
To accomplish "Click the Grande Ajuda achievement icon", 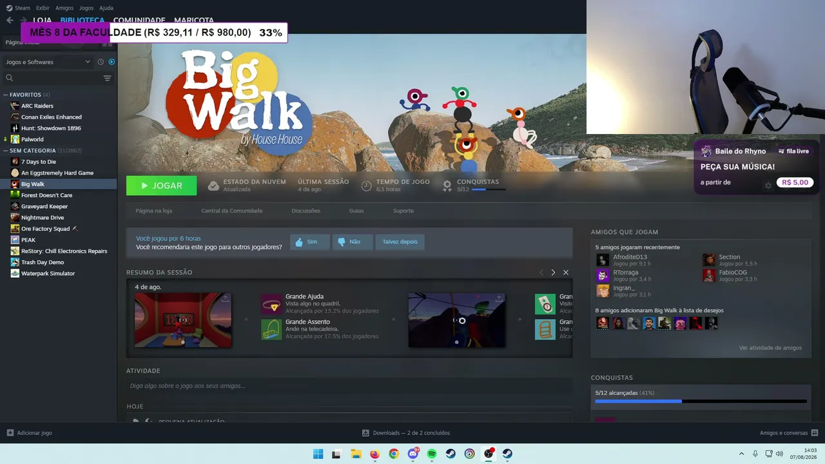I will [x=271, y=304].
